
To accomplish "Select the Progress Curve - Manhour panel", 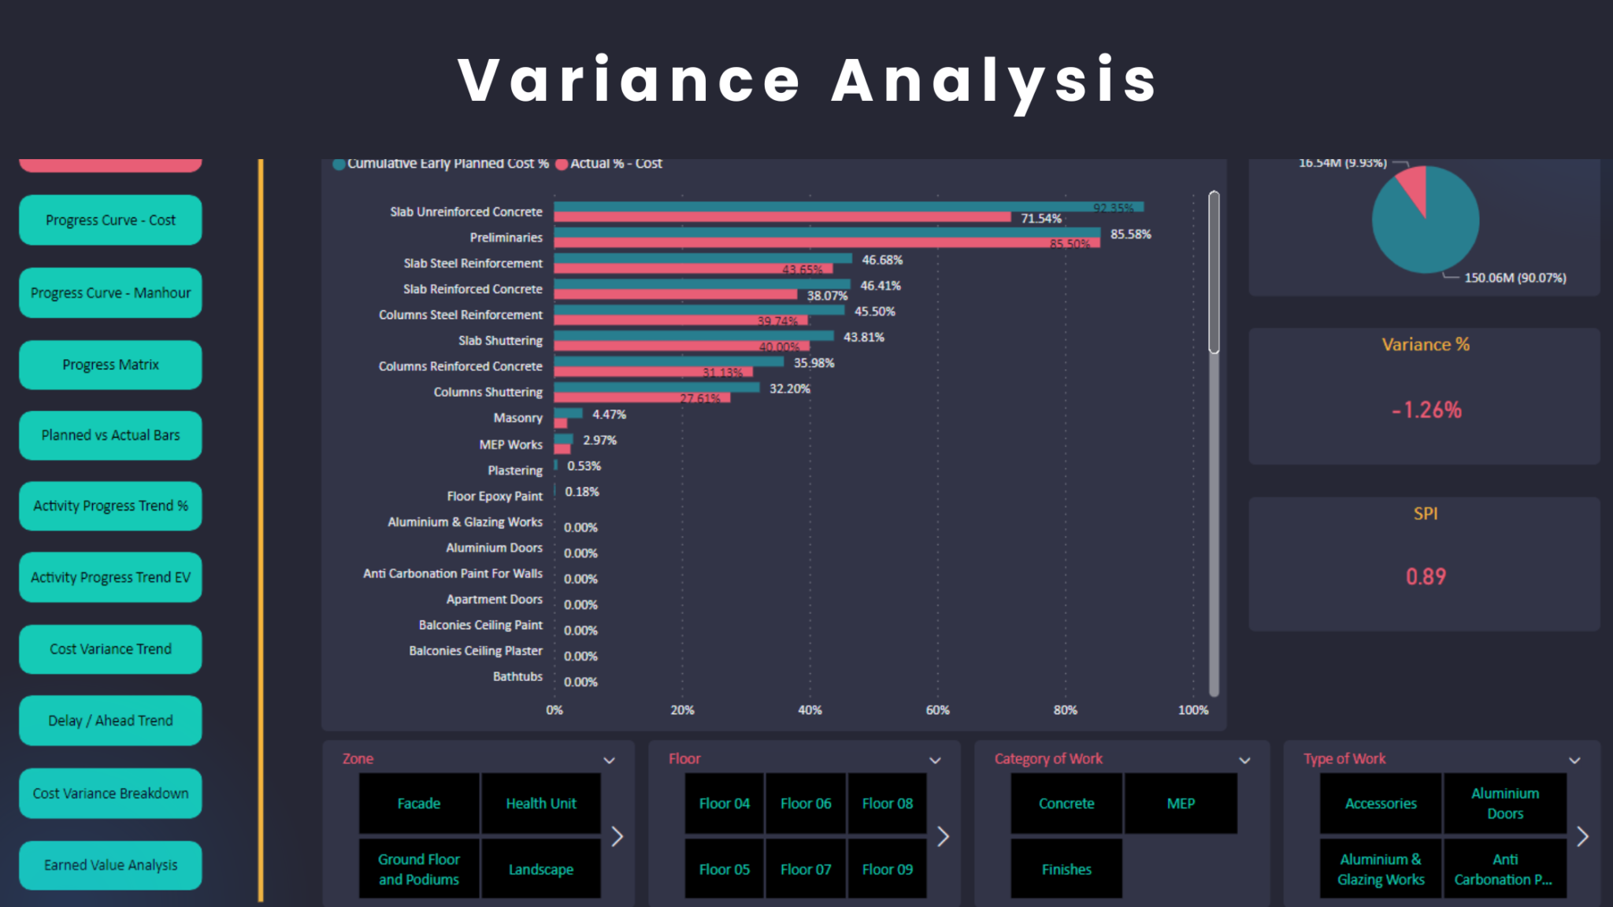I will [109, 291].
